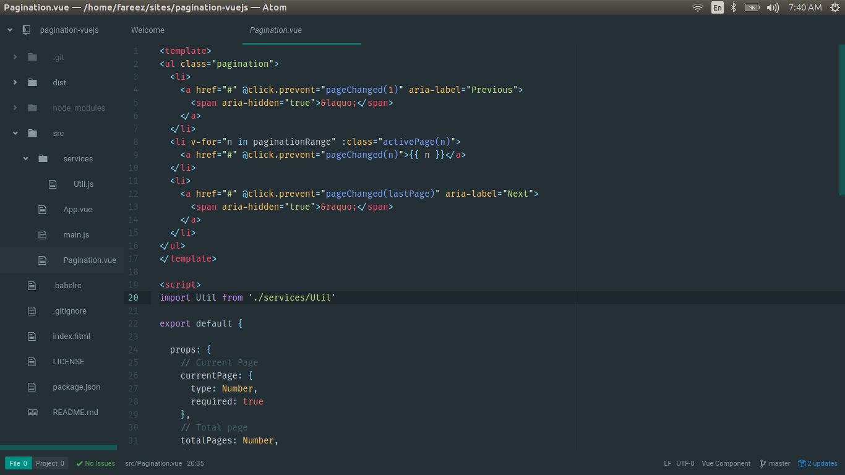This screenshot has width=845, height=475.
Task: Click the Util.js file icon
Action: pyautogui.click(x=53, y=184)
